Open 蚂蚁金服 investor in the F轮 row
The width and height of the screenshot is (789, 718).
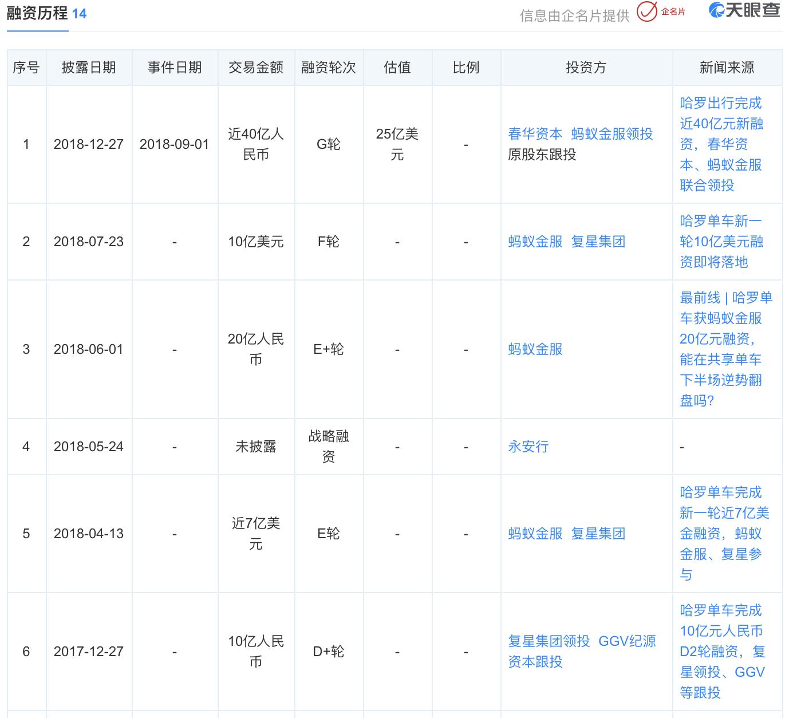[x=535, y=242]
